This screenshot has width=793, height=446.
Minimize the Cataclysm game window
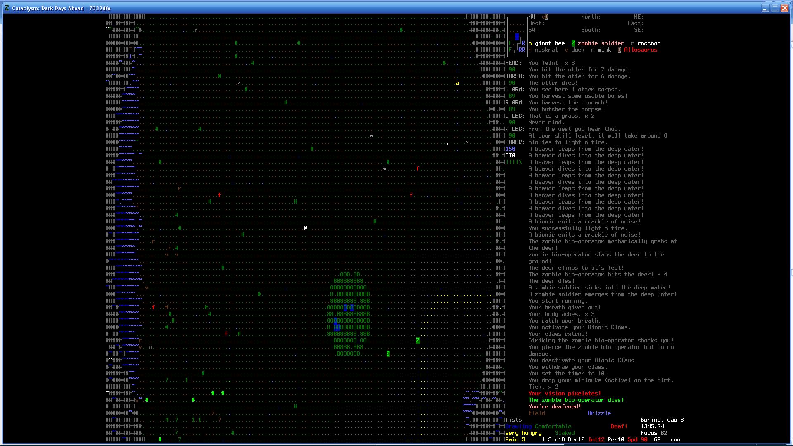point(765,8)
